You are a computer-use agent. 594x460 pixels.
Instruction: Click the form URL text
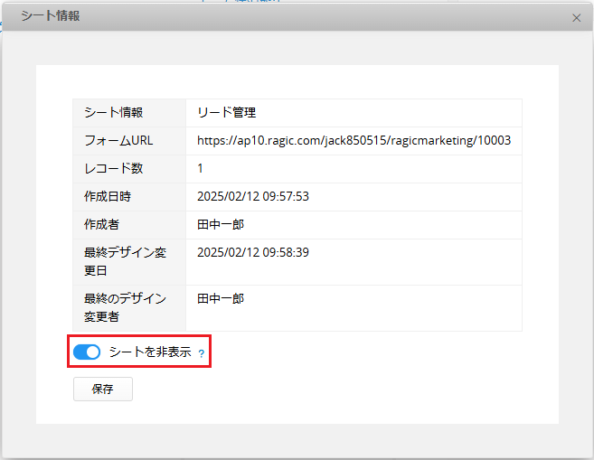354,140
